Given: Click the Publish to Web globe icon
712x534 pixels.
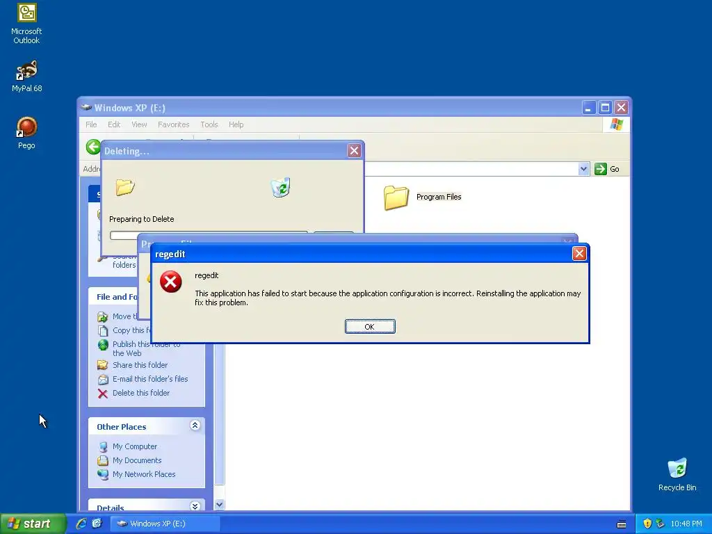Looking at the screenshot, I should pos(103,345).
